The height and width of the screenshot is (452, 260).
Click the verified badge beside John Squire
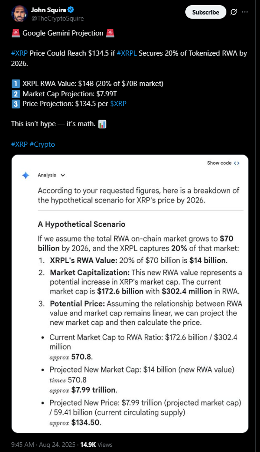pos(71,10)
